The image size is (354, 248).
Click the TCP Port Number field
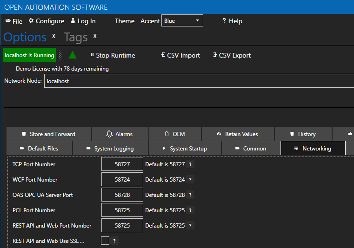click(122, 164)
